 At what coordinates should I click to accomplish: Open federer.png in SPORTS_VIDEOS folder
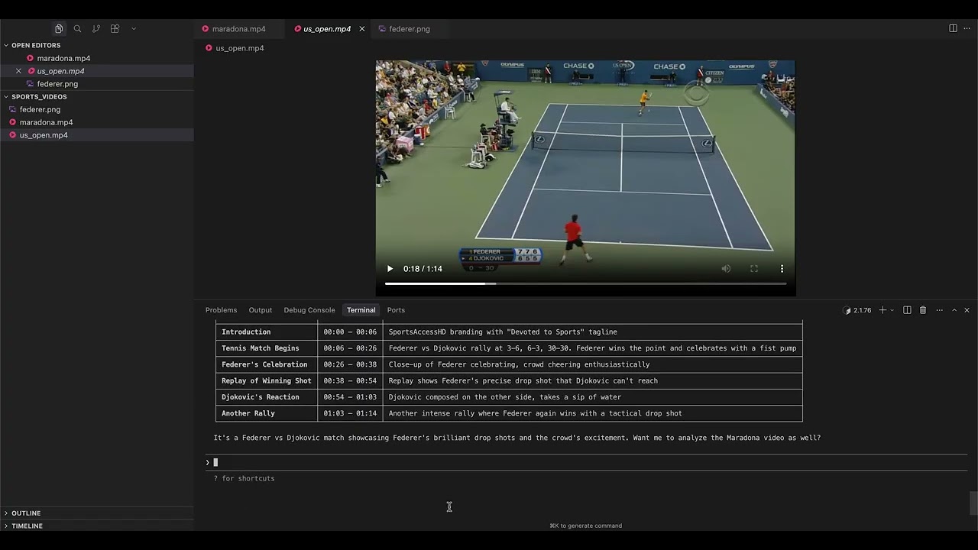click(40, 109)
